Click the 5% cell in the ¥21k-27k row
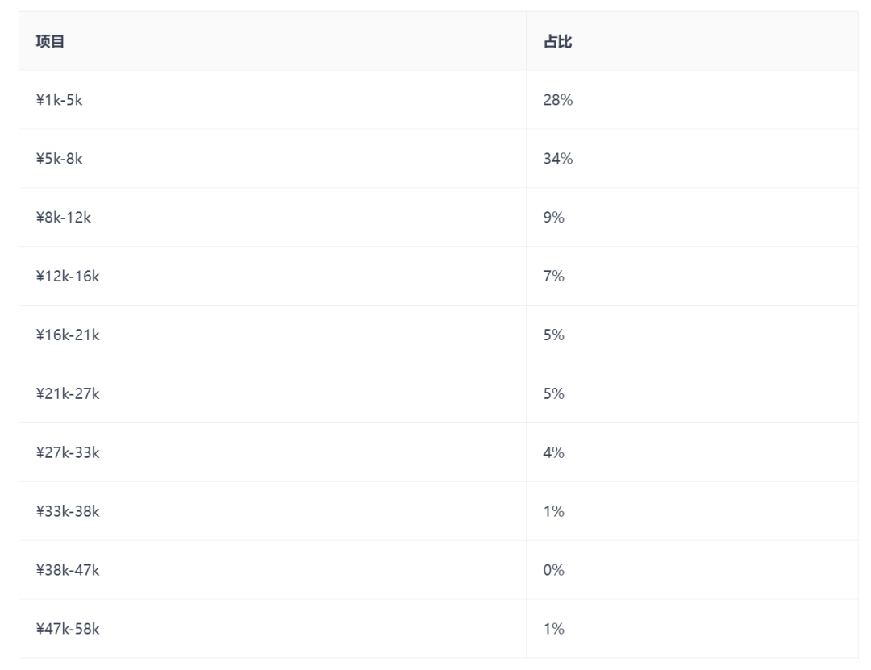 coord(554,394)
